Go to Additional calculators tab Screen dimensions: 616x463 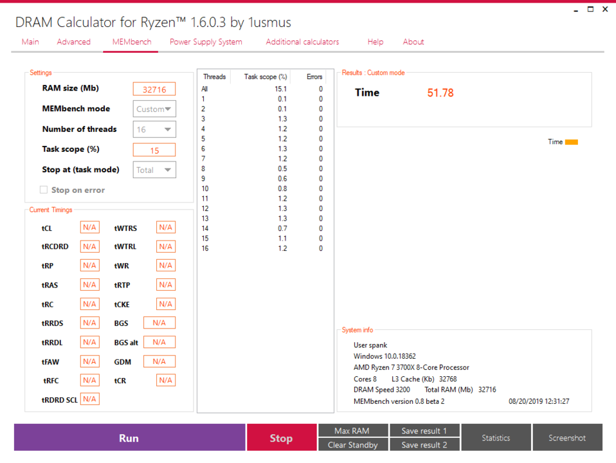tap(302, 42)
